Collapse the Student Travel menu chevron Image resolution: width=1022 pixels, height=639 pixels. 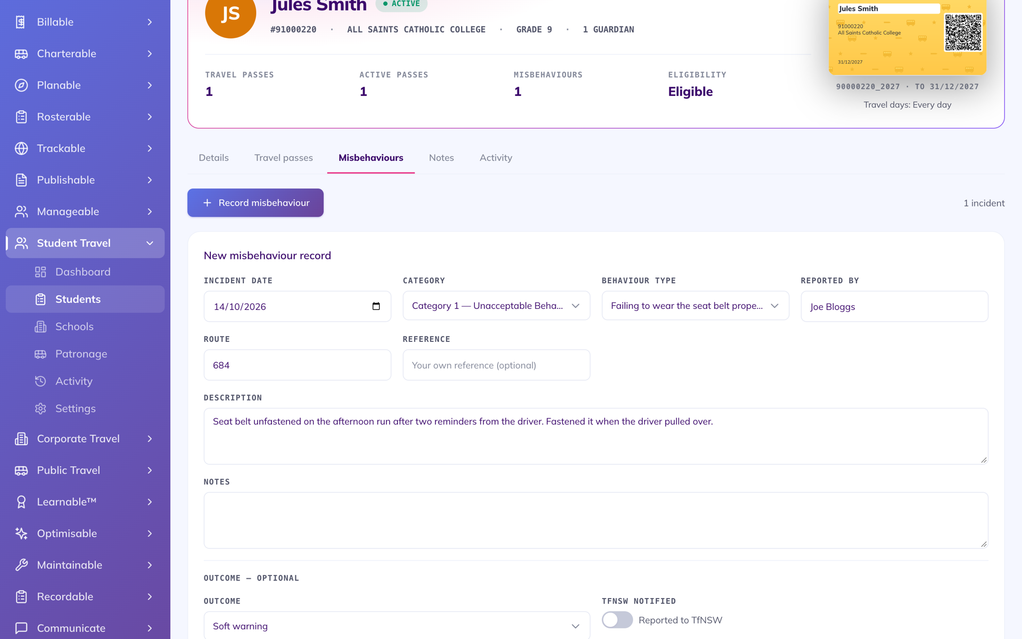(150, 243)
